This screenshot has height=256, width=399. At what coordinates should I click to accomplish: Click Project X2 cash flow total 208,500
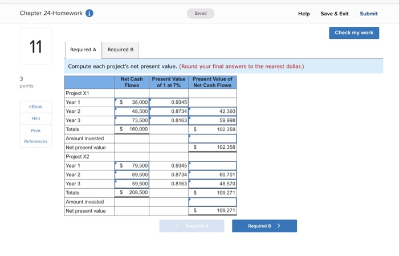click(x=132, y=193)
